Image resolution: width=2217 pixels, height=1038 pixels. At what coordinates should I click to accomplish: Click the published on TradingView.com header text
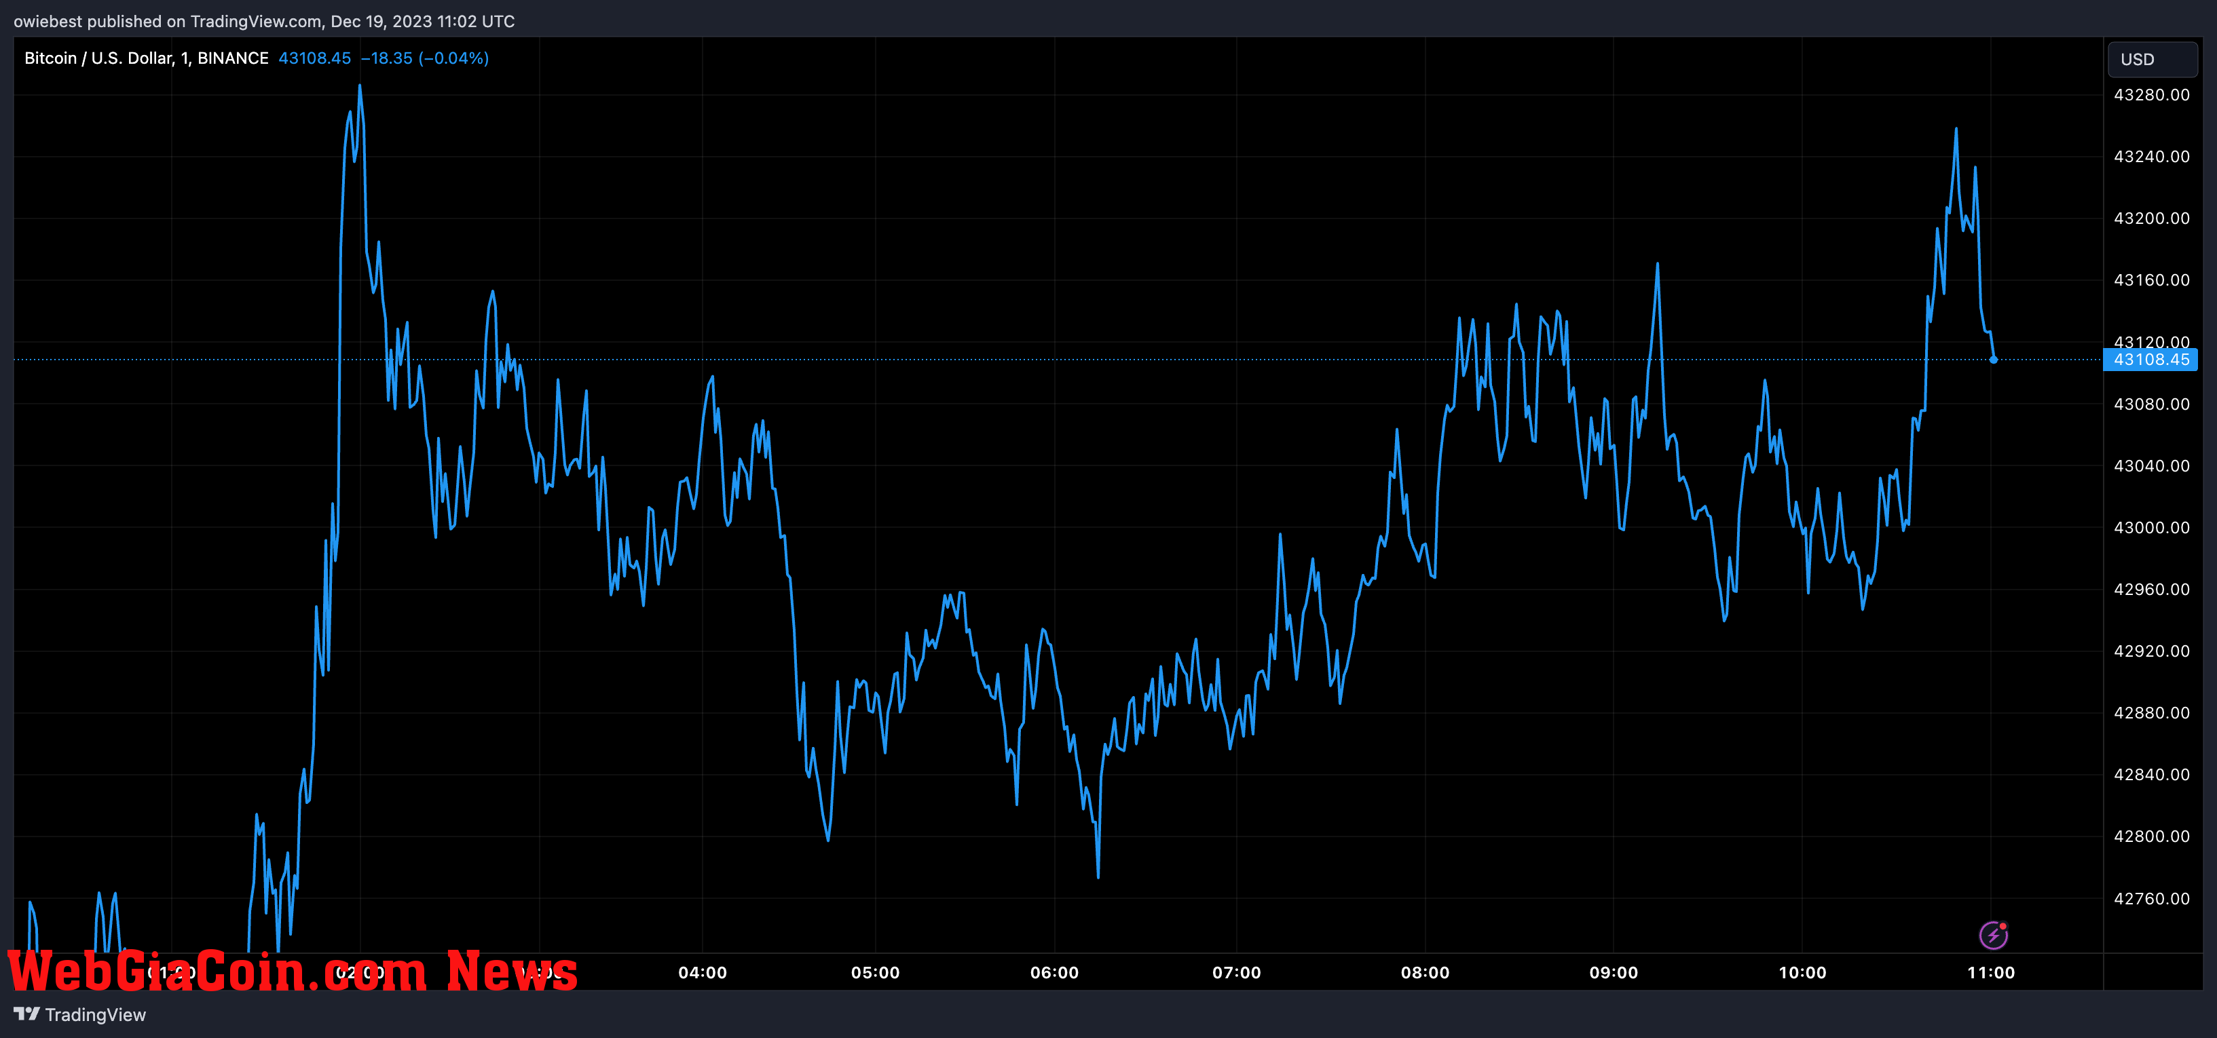(x=264, y=22)
